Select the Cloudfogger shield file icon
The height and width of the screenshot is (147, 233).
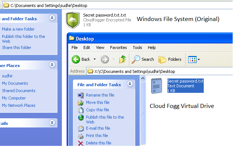coord(73,20)
